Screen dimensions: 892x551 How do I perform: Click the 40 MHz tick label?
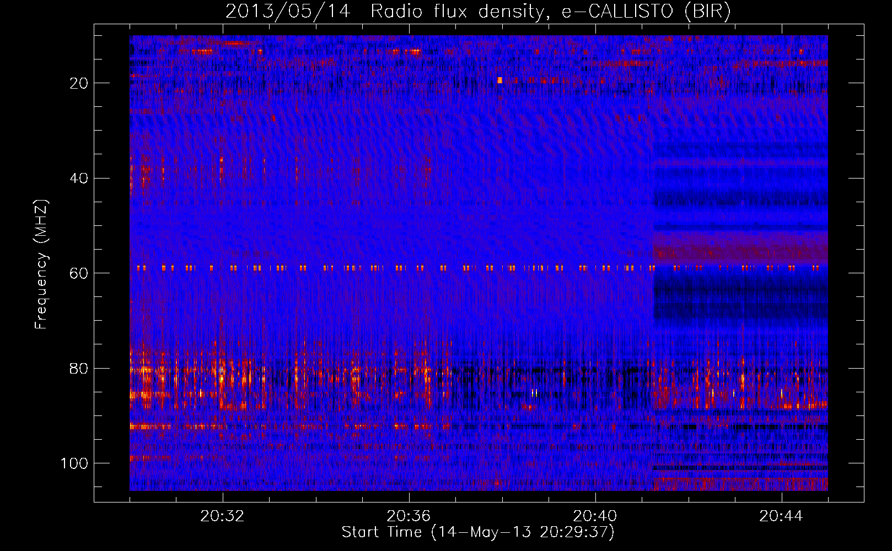click(x=79, y=179)
